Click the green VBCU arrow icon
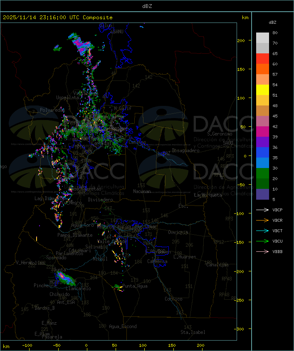Image resolution: width=294 pixels, height=351 pixels. tap(262, 241)
